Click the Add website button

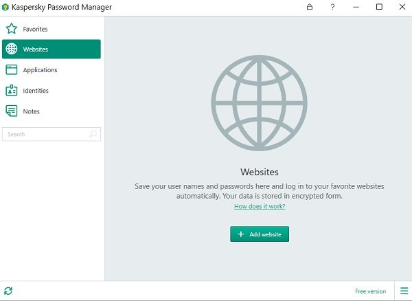coord(260,234)
